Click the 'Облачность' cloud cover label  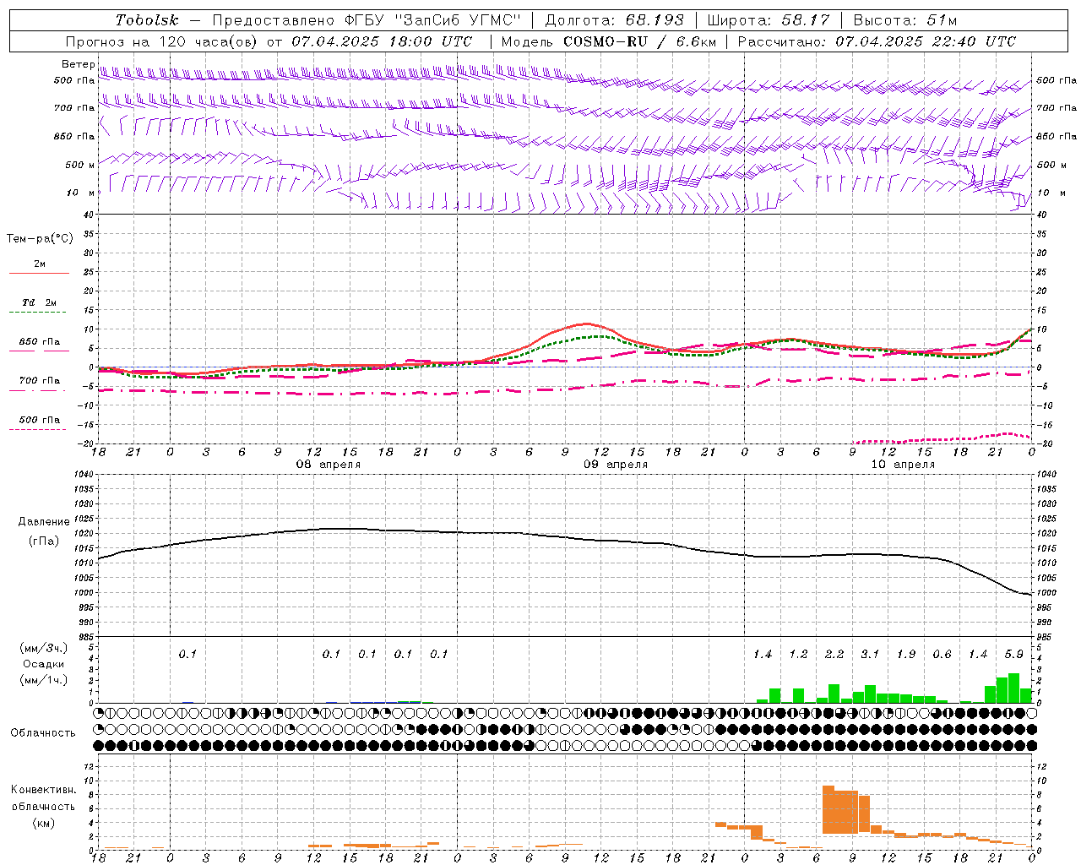[x=43, y=733]
